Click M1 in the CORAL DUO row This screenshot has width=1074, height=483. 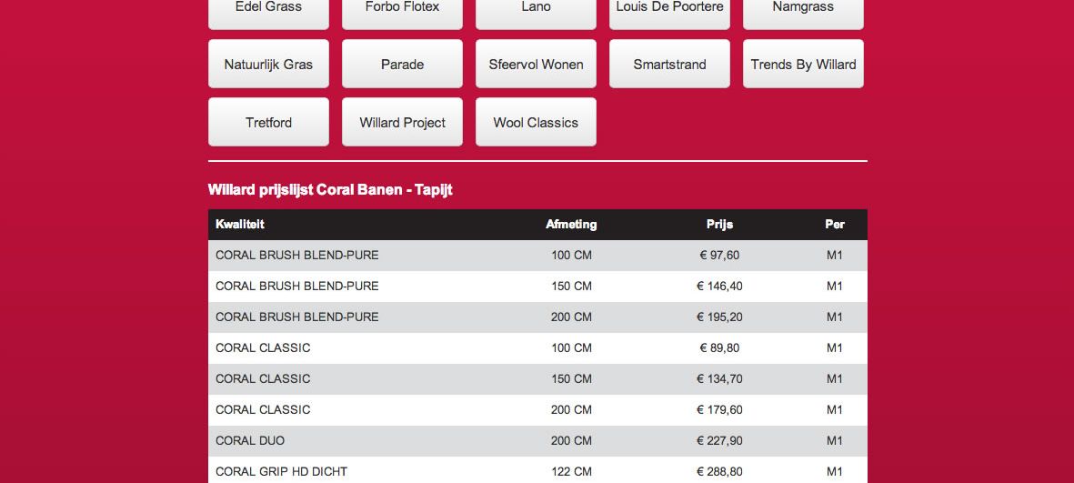tap(834, 440)
